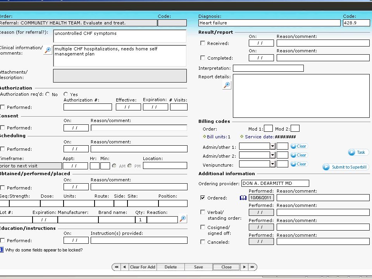
Task: Click the Authorization # field
Action: pos(88,107)
